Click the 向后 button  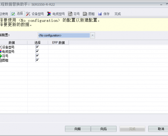[104, 129]
